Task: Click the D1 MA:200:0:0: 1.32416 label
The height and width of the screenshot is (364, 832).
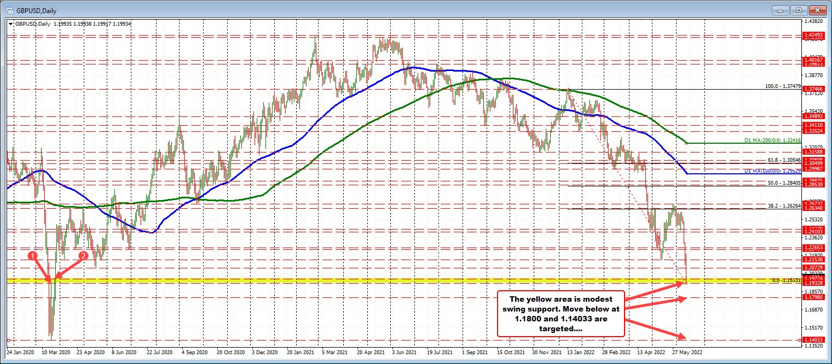Action: click(773, 140)
